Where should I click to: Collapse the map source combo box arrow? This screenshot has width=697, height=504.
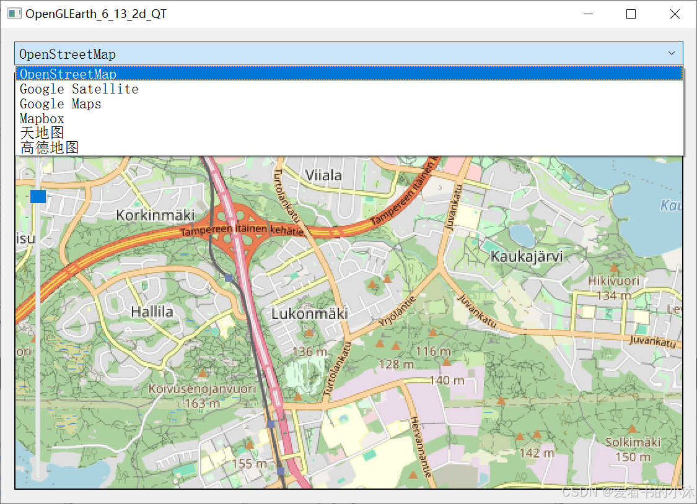coord(672,53)
